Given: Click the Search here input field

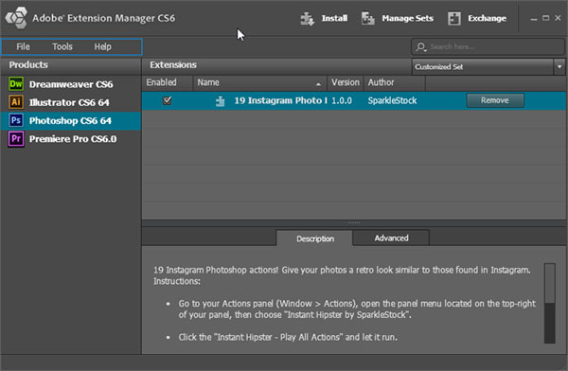Looking at the screenshot, I should pyautogui.click(x=488, y=46).
